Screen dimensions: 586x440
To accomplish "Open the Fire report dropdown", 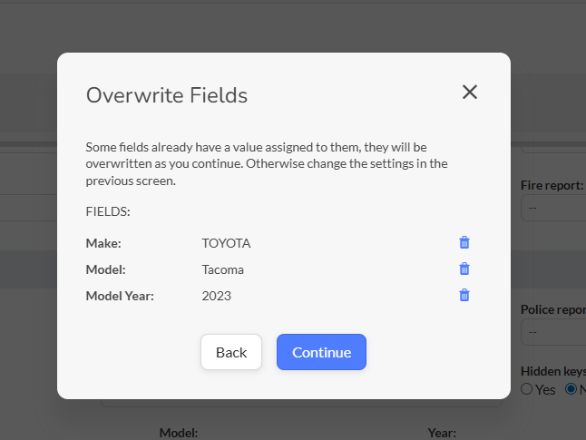I will (553, 208).
